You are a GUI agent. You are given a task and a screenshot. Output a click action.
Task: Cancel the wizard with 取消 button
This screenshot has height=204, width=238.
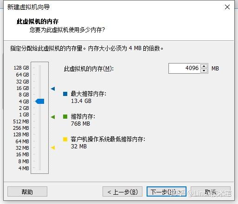(211, 191)
